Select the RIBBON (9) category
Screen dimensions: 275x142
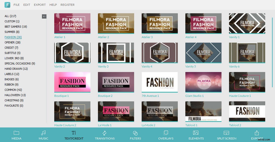click(12, 85)
